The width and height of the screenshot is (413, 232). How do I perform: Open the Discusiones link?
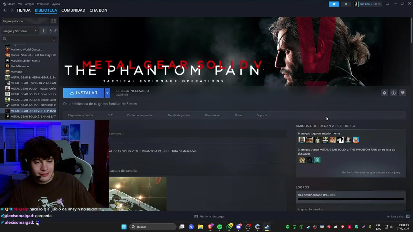(x=213, y=115)
